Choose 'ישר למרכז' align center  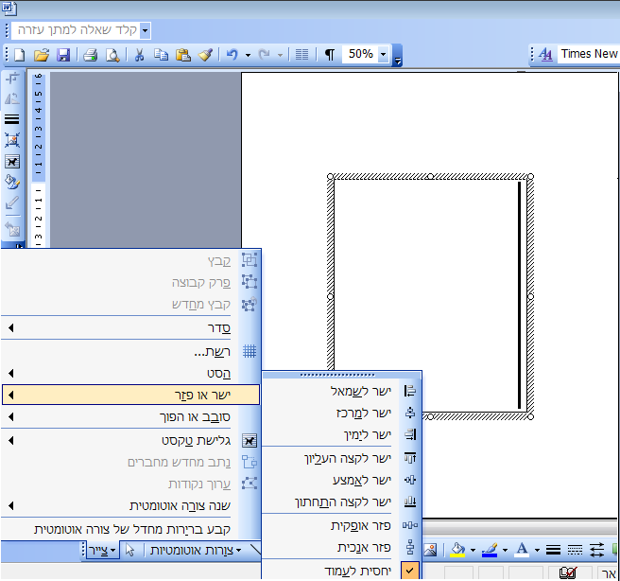342,413
